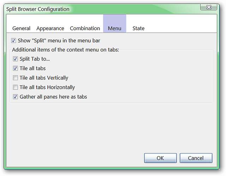Select the Combination tab
The height and width of the screenshot is (176, 226).
click(85, 28)
